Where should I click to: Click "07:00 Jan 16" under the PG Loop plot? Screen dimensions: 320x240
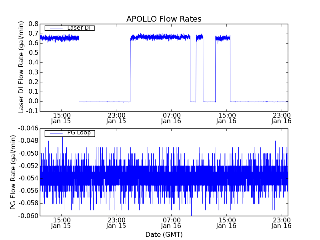point(171,223)
